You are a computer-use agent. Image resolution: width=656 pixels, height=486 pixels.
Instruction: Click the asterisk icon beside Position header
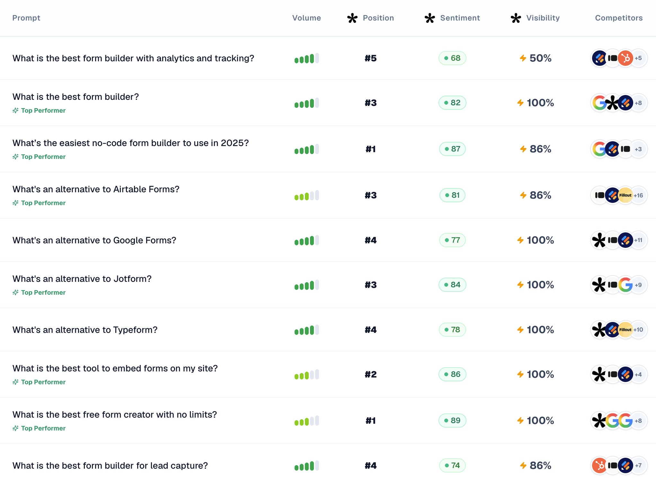[352, 18]
